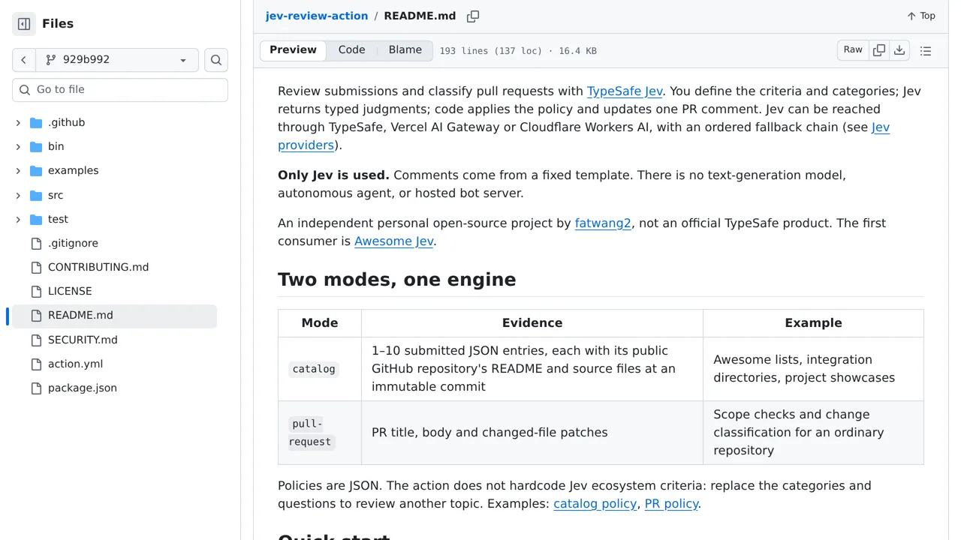Switch to the Code tab

pyautogui.click(x=351, y=50)
